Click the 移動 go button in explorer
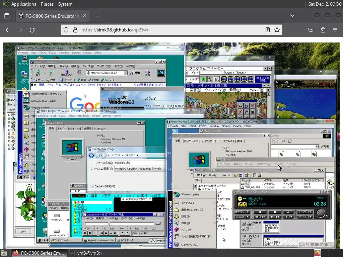The image size is (343, 257). point(325,147)
